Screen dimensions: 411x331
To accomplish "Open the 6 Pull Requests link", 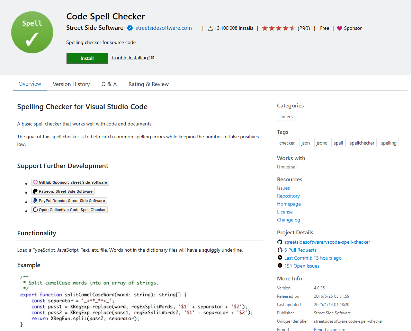I will [301, 250].
